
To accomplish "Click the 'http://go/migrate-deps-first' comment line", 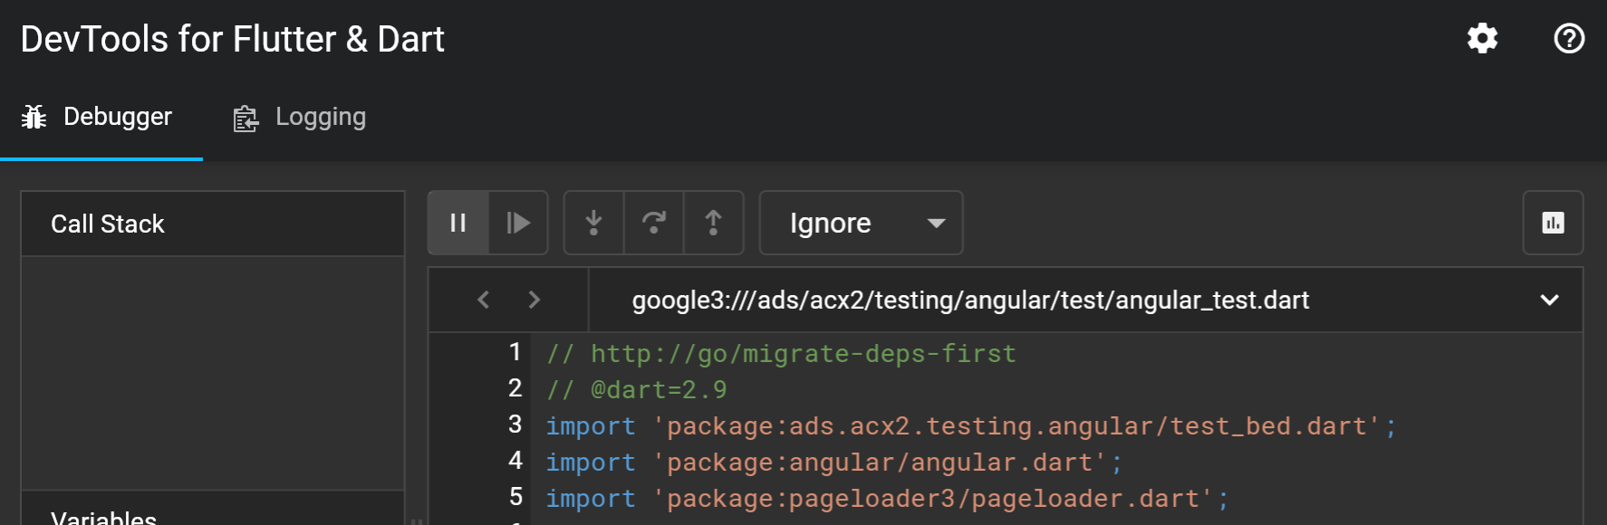I will pos(781,354).
